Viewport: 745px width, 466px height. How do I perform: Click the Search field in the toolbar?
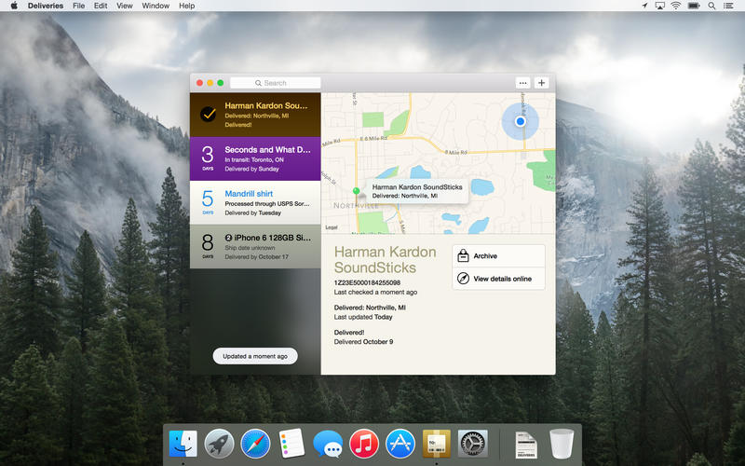coord(276,83)
